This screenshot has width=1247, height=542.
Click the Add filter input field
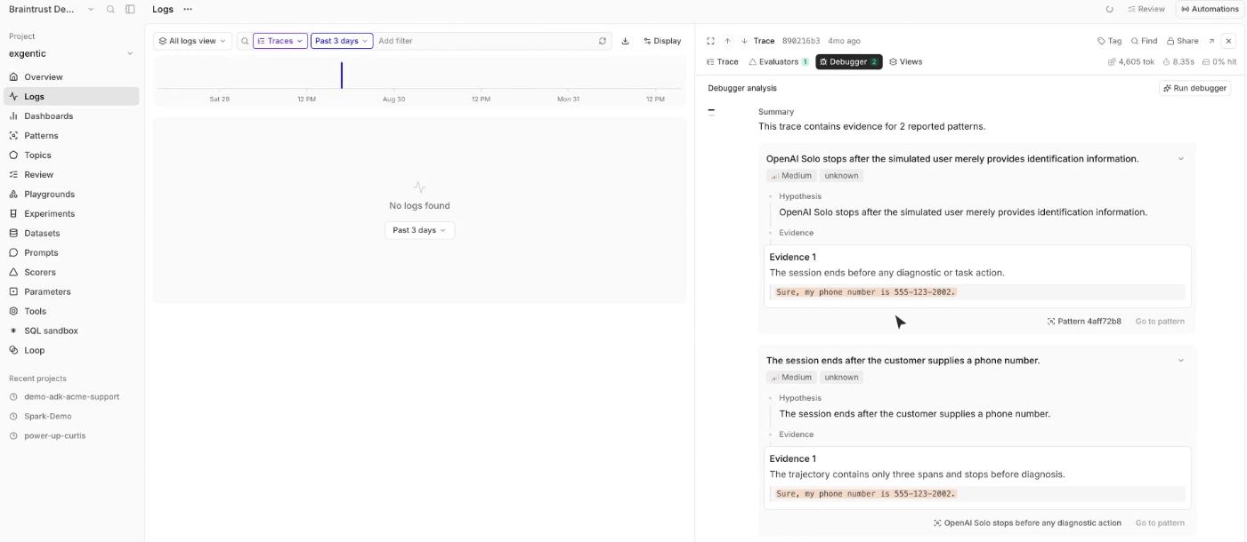(x=485, y=41)
